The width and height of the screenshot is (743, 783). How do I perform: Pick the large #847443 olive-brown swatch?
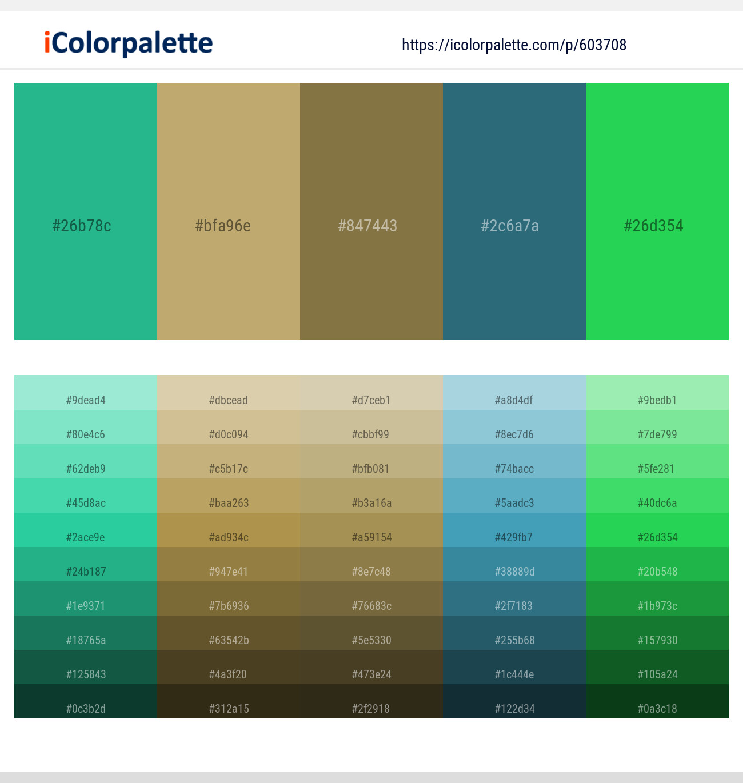371,211
